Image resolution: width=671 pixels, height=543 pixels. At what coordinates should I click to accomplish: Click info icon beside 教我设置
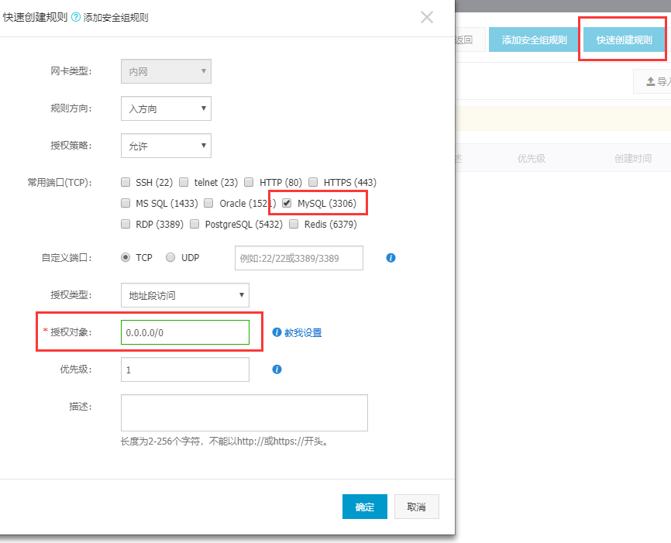(277, 332)
